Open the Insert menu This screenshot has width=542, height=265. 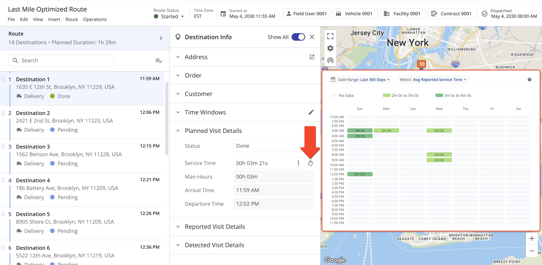click(x=54, y=20)
